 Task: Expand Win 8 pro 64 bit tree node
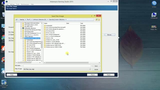23,45
